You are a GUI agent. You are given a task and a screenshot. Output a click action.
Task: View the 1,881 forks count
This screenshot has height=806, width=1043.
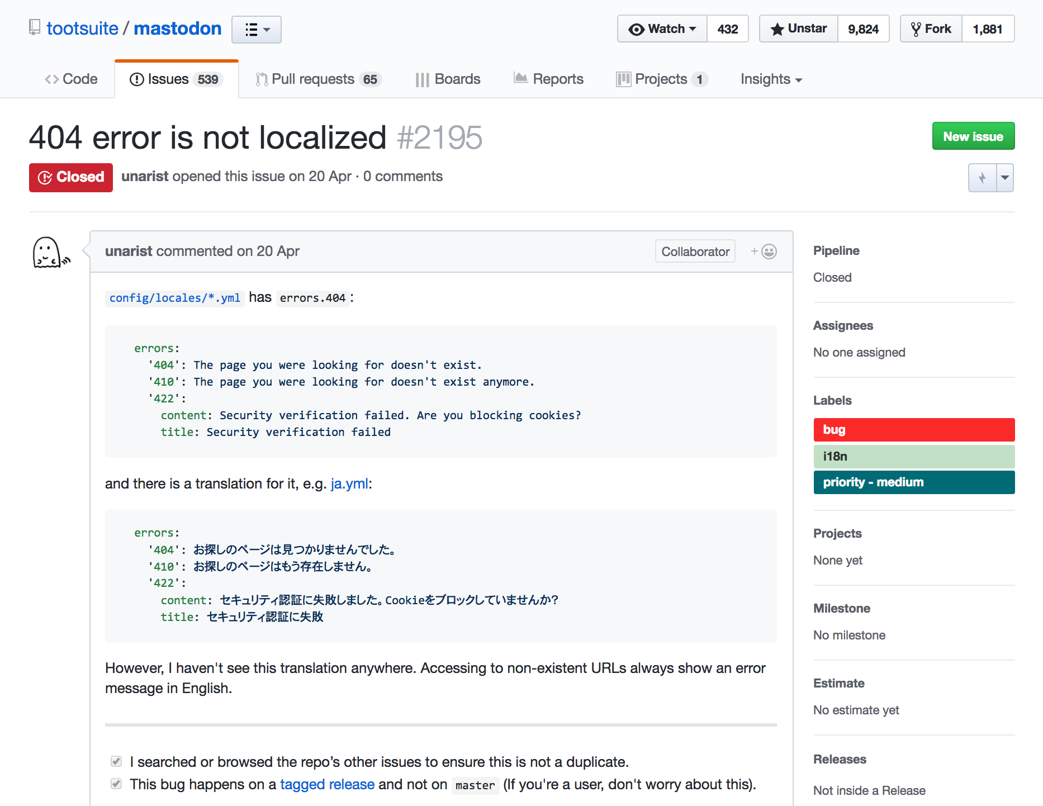click(x=988, y=29)
